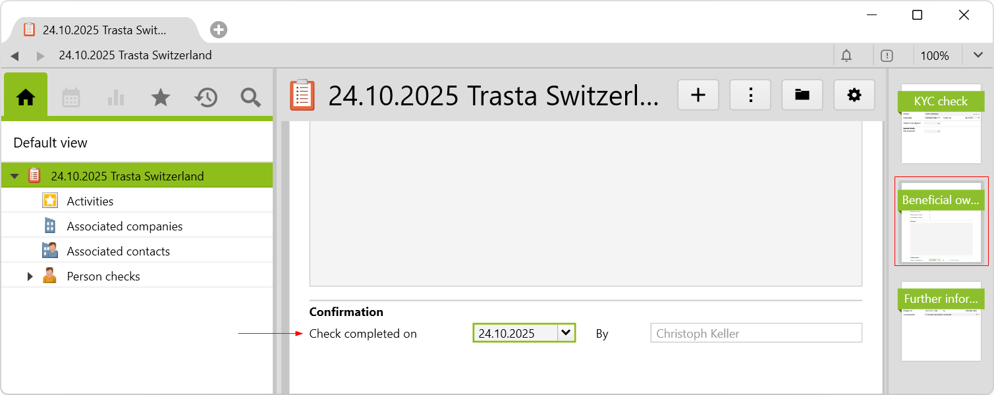Click the plus add button in header

tap(698, 95)
